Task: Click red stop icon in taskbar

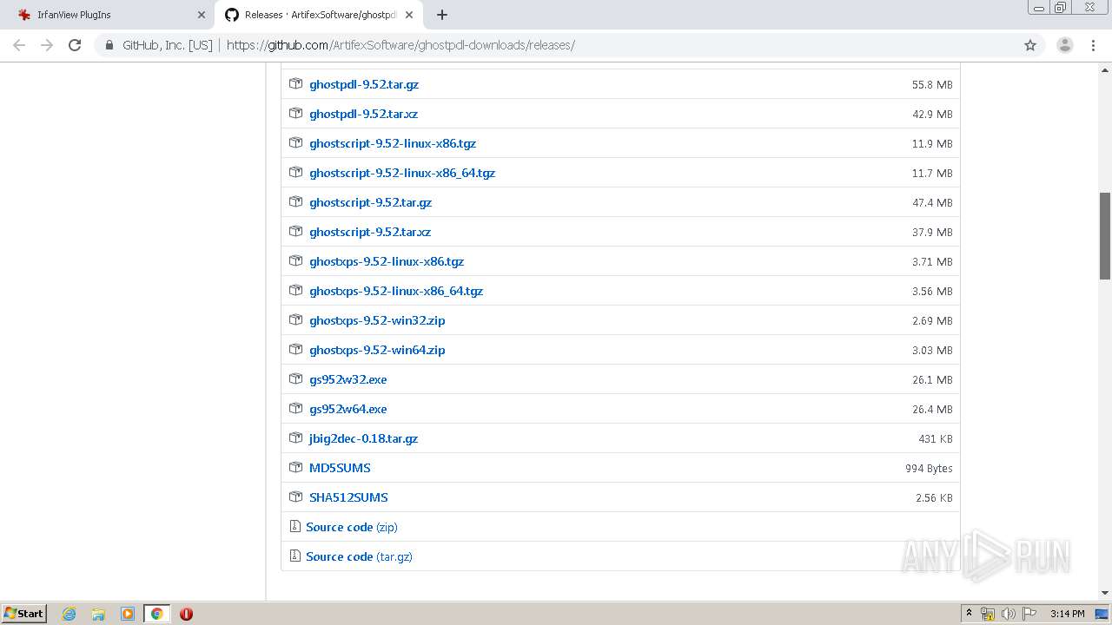Action: click(186, 614)
